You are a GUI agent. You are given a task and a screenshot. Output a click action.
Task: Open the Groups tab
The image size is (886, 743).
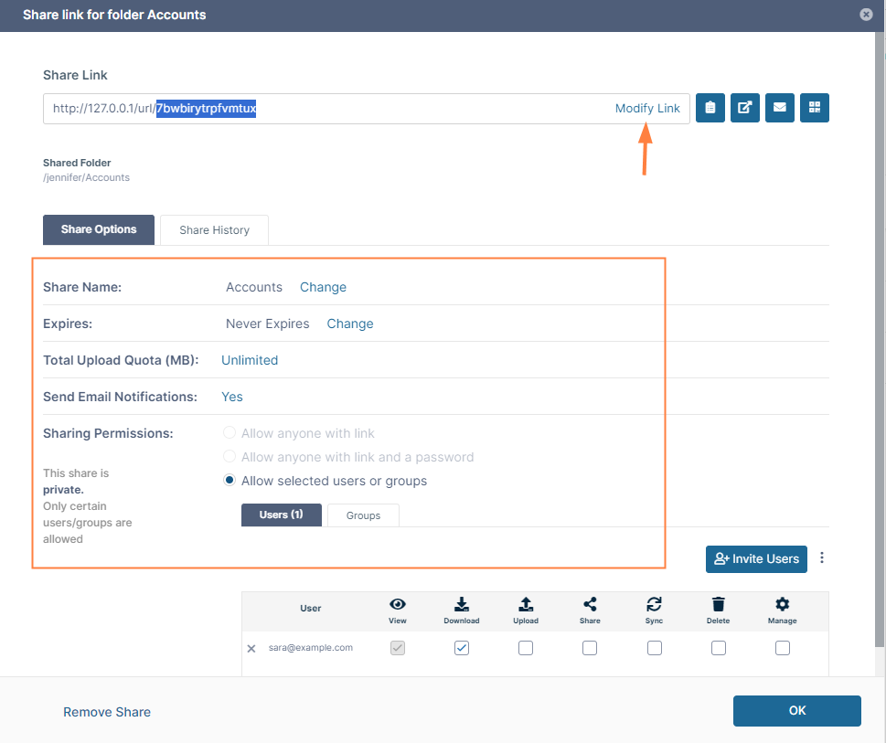click(x=363, y=515)
